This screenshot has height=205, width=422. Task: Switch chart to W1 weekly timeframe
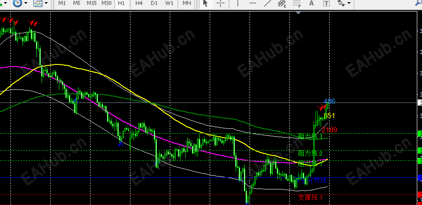click(169, 3)
